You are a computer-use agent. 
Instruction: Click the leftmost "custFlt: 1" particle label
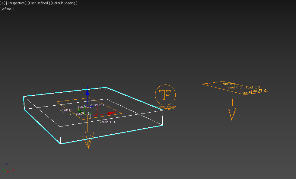click(68, 110)
